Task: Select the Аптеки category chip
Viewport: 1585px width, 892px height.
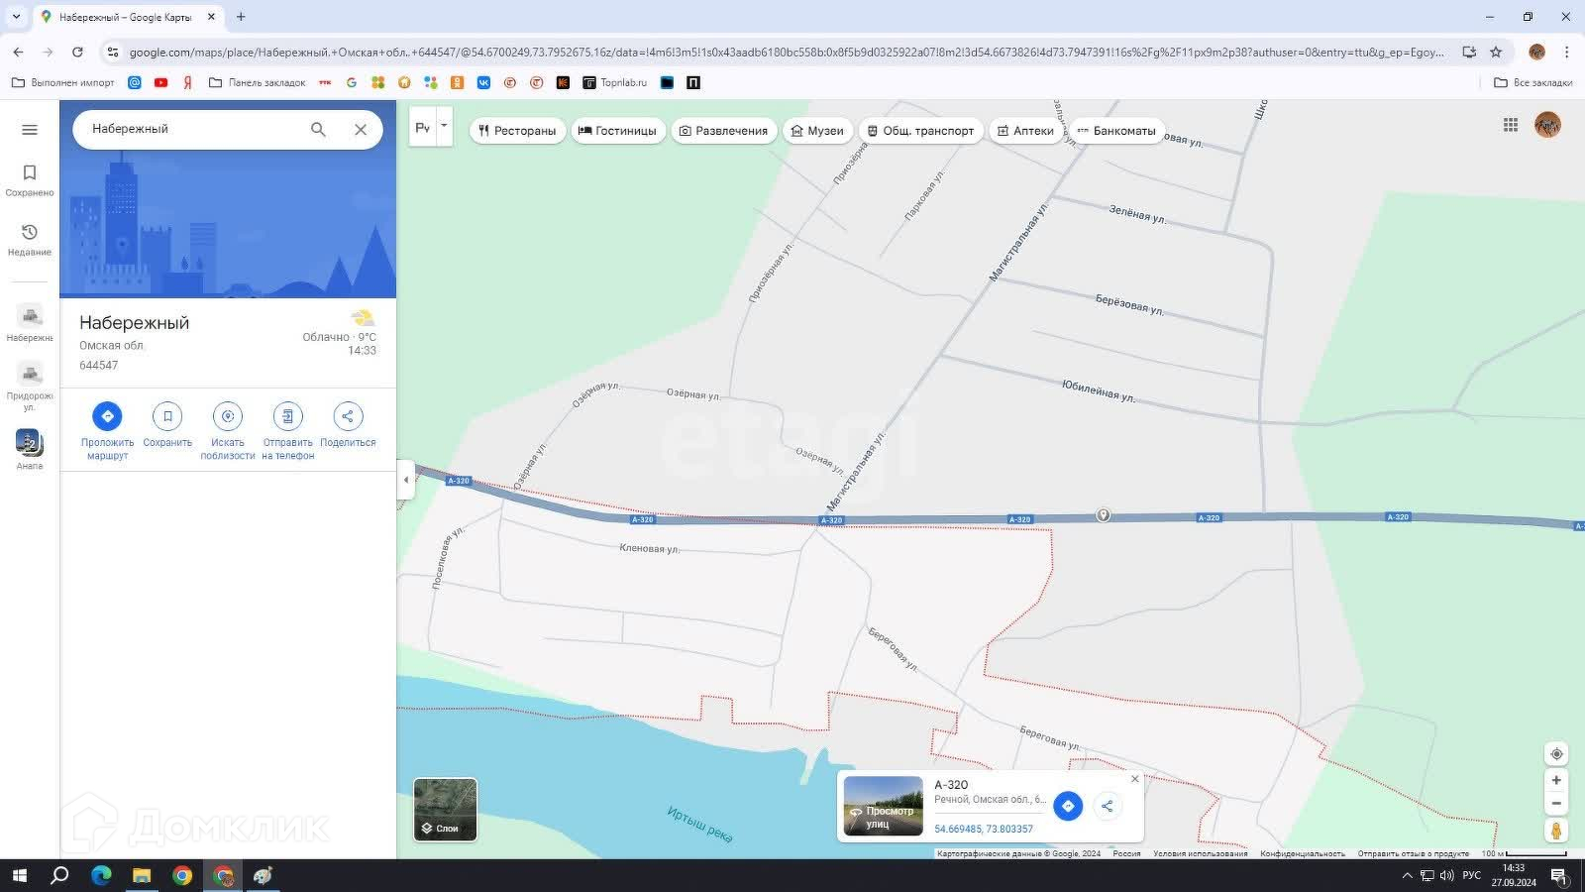Action: click(1025, 131)
